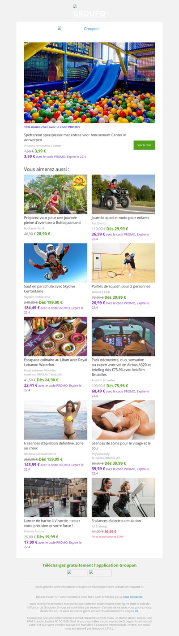
Task: Click '6 séances d'épilation définitive' title
Action: (54, 445)
